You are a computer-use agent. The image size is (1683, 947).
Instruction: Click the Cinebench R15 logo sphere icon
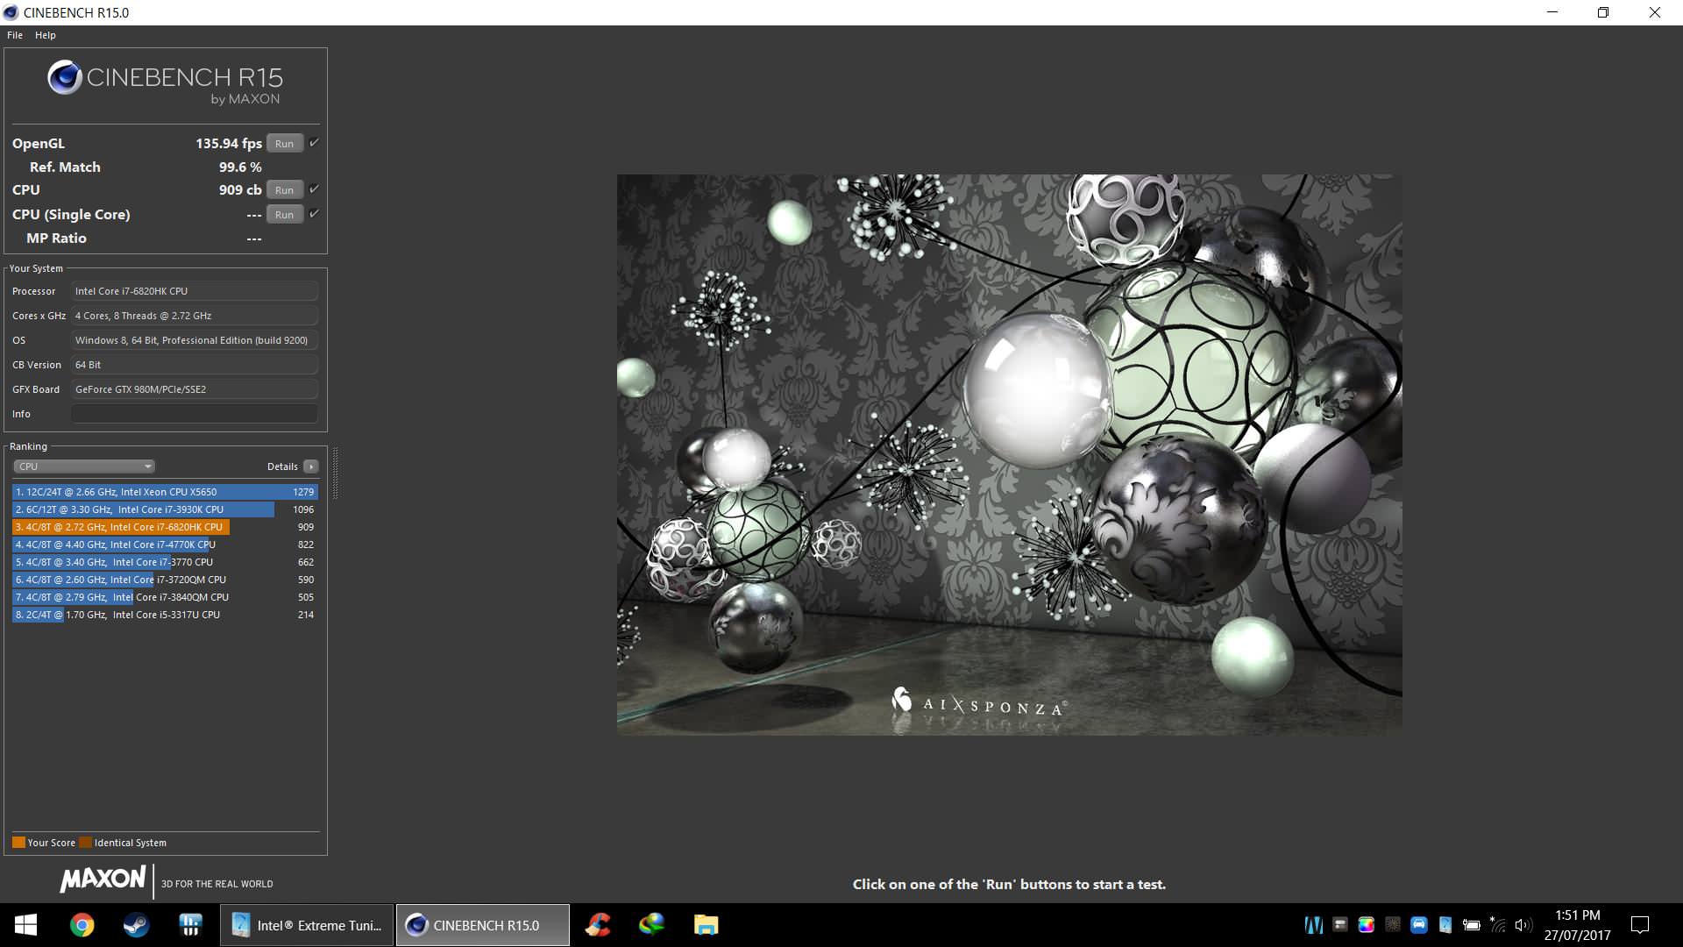click(x=65, y=78)
